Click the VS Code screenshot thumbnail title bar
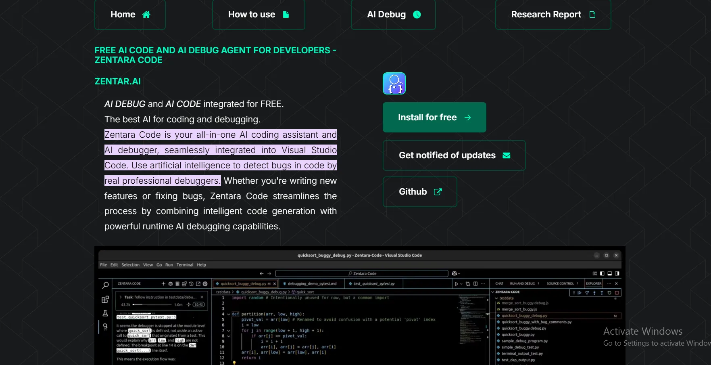Image resolution: width=711 pixels, height=365 pixels. 360,255
